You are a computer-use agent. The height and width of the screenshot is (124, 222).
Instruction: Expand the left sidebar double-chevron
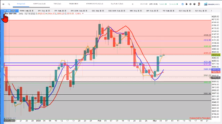point(2,67)
